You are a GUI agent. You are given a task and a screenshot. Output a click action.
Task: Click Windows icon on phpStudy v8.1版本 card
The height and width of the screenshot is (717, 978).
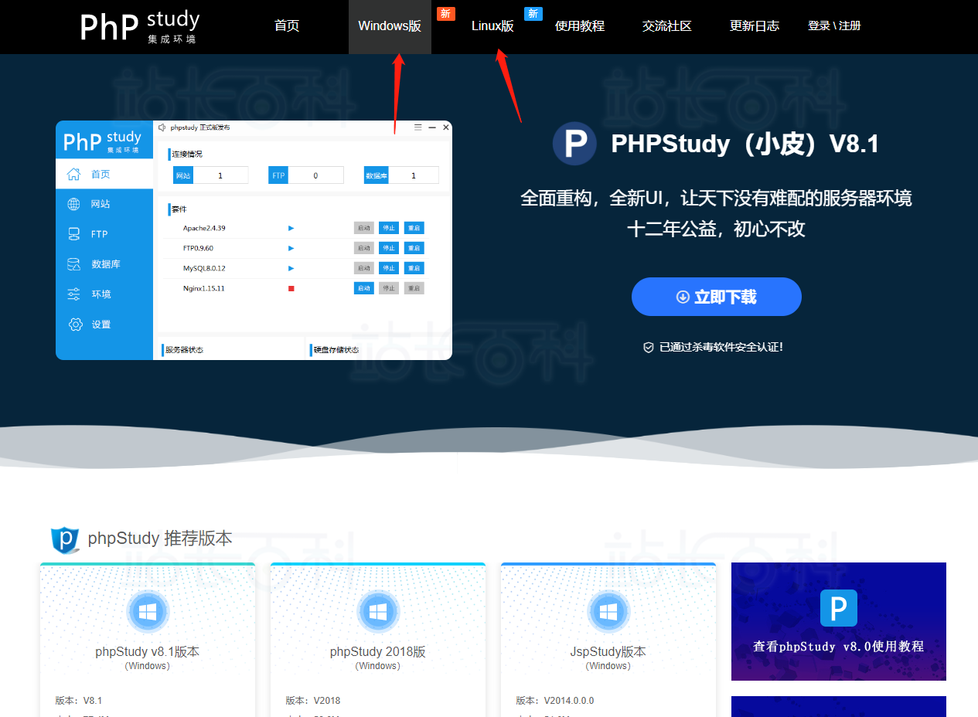click(x=147, y=612)
